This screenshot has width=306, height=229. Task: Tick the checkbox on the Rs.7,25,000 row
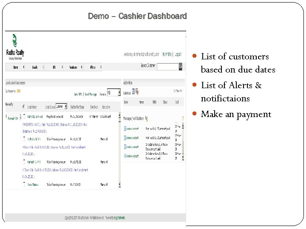[x=24, y=184]
